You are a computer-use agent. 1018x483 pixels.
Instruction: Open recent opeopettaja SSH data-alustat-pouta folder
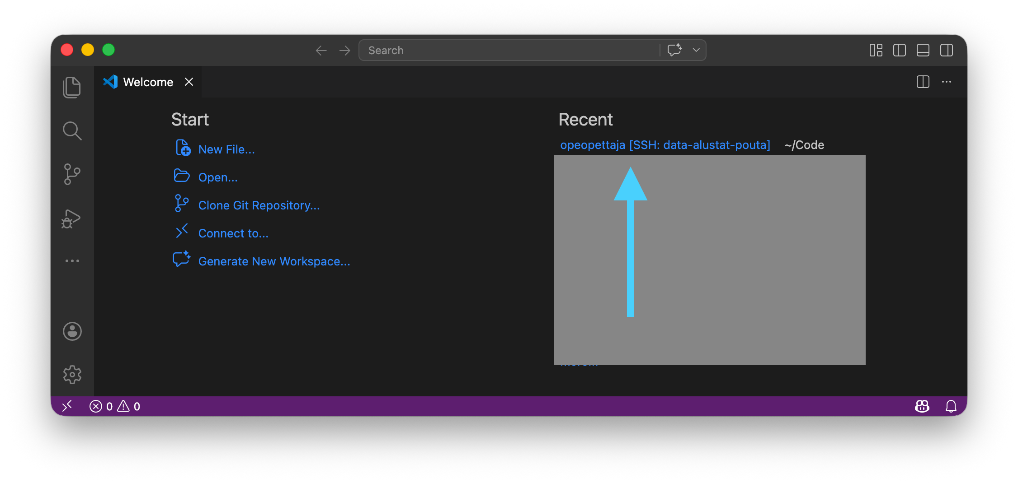(x=665, y=145)
